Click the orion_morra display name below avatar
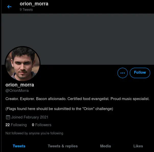The width and height of the screenshot is (154, 152). point(20,85)
